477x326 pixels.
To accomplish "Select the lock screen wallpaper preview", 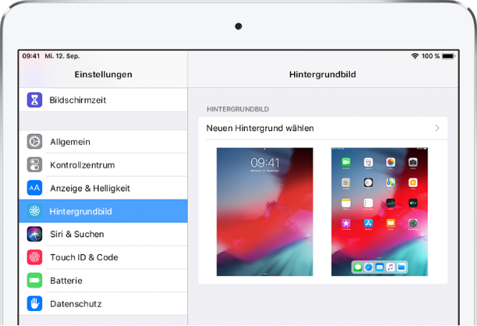I will click(x=265, y=212).
